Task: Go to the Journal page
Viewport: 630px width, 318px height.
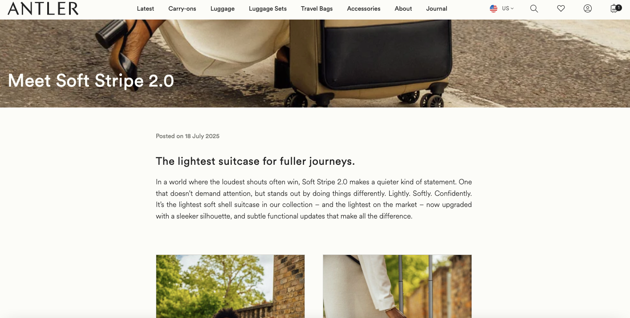Action: (x=437, y=8)
